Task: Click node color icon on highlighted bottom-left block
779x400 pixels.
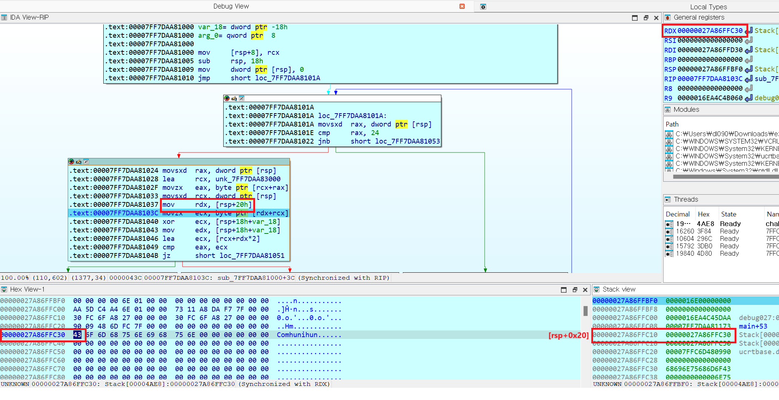Action: point(71,162)
